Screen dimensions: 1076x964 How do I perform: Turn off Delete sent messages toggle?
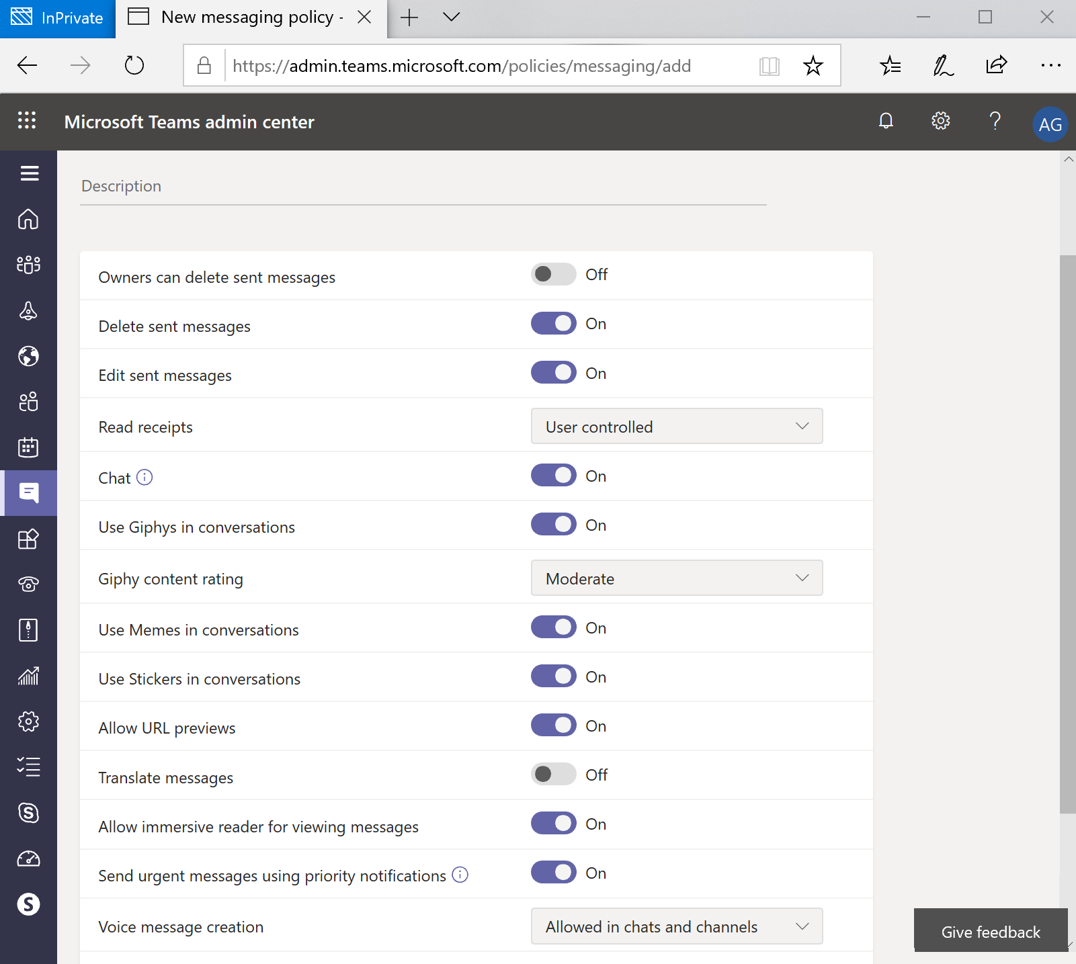[x=553, y=324]
